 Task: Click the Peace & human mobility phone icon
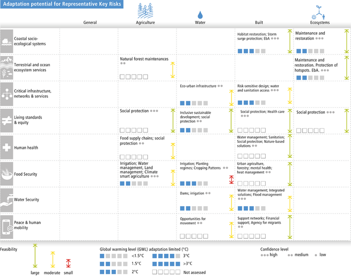(x=7, y=227)
